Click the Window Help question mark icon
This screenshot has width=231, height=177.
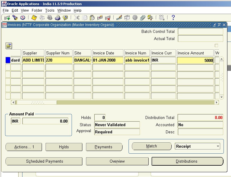point(173,18)
